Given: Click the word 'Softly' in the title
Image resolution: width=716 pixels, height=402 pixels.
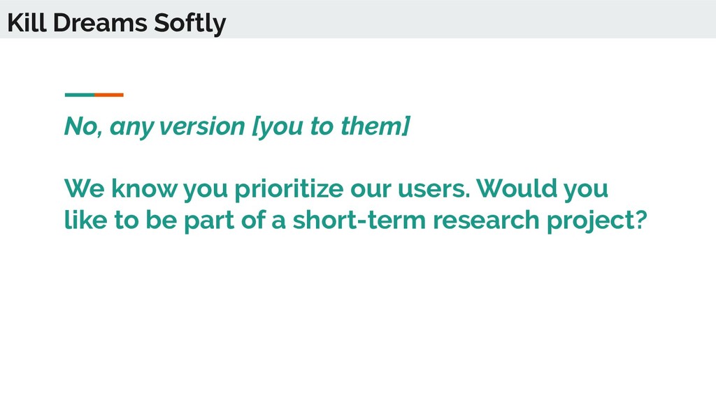Looking at the screenshot, I should [189, 24].
